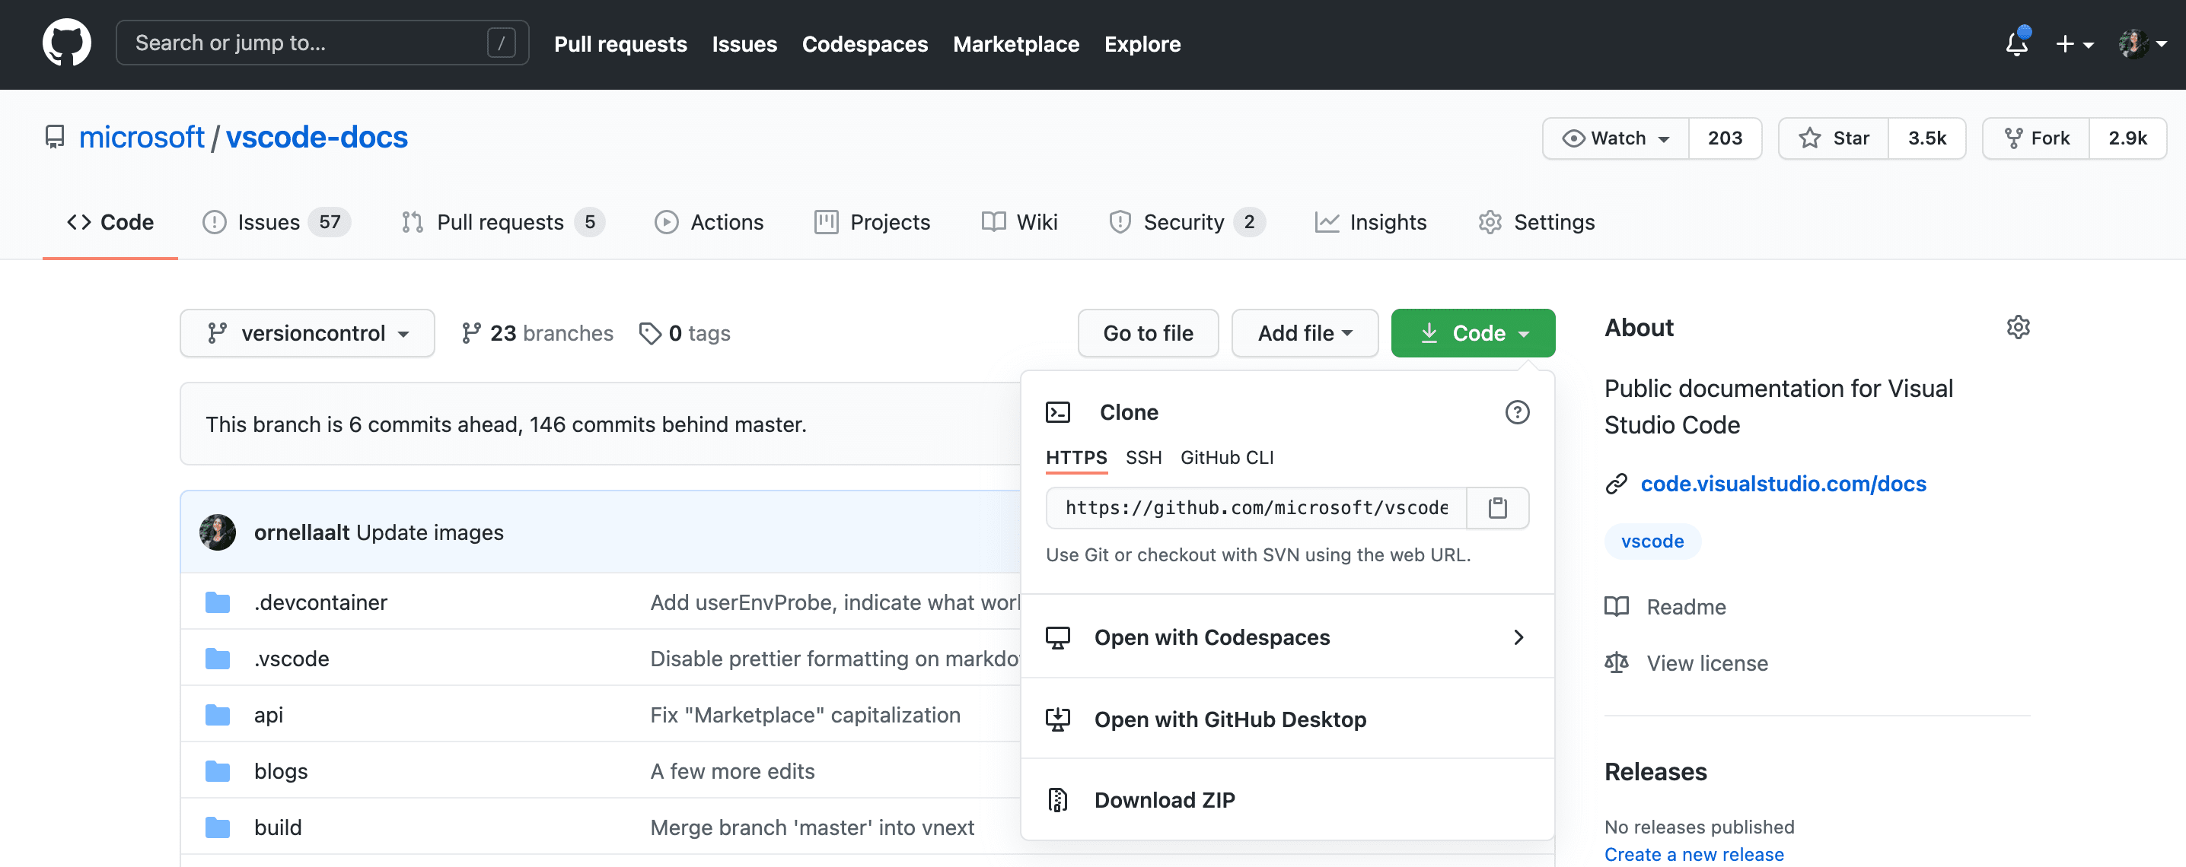The height and width of the screenshot is (867, 2186).
Task: Expand the Code download dropdown
Action: (x=1474, y=332)
